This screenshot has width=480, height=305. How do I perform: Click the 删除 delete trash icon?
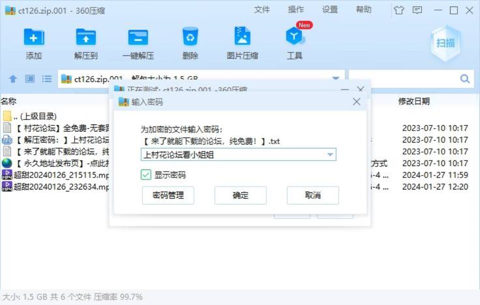190,36
